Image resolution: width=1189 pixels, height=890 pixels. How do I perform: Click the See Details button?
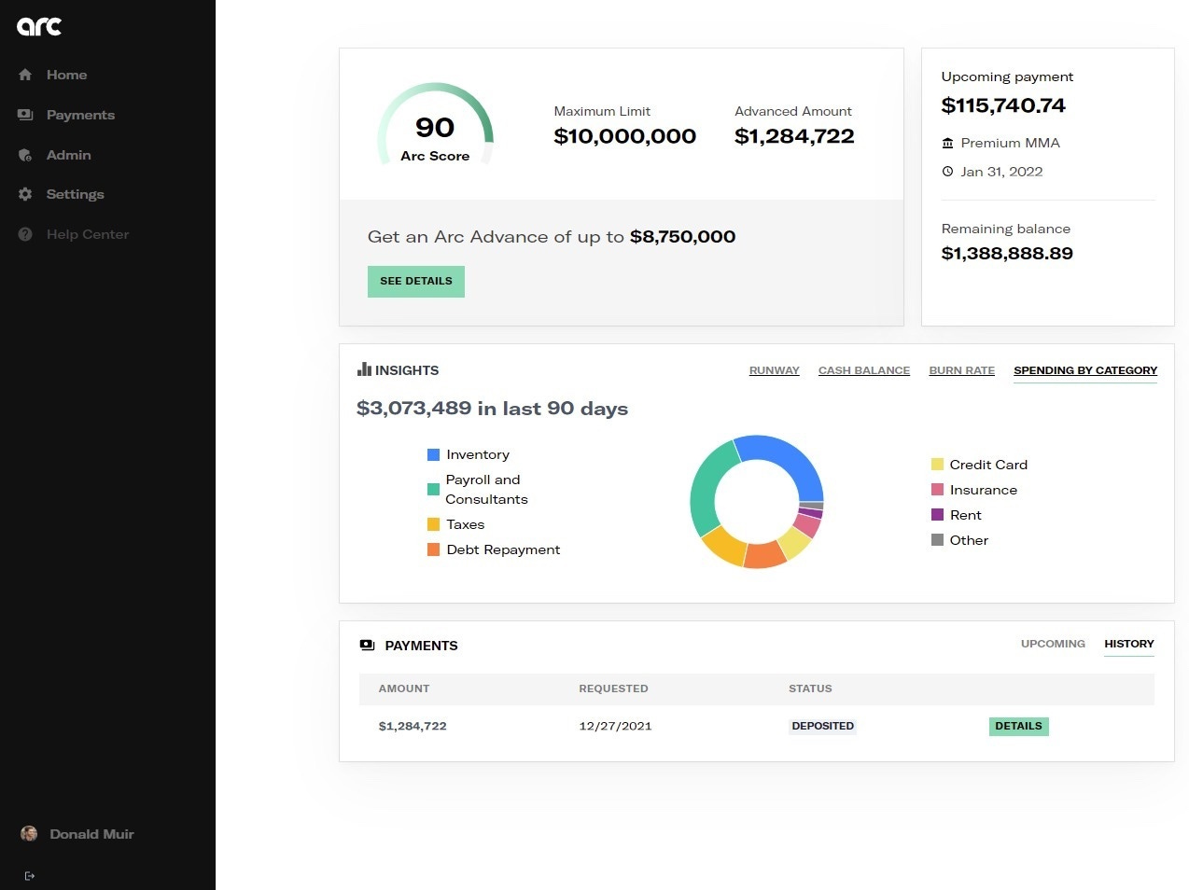tap(415, 281)
